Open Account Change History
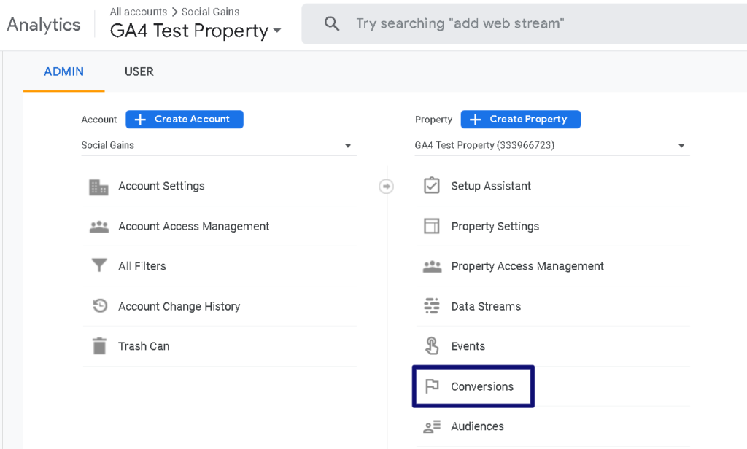 coord(219,306)
